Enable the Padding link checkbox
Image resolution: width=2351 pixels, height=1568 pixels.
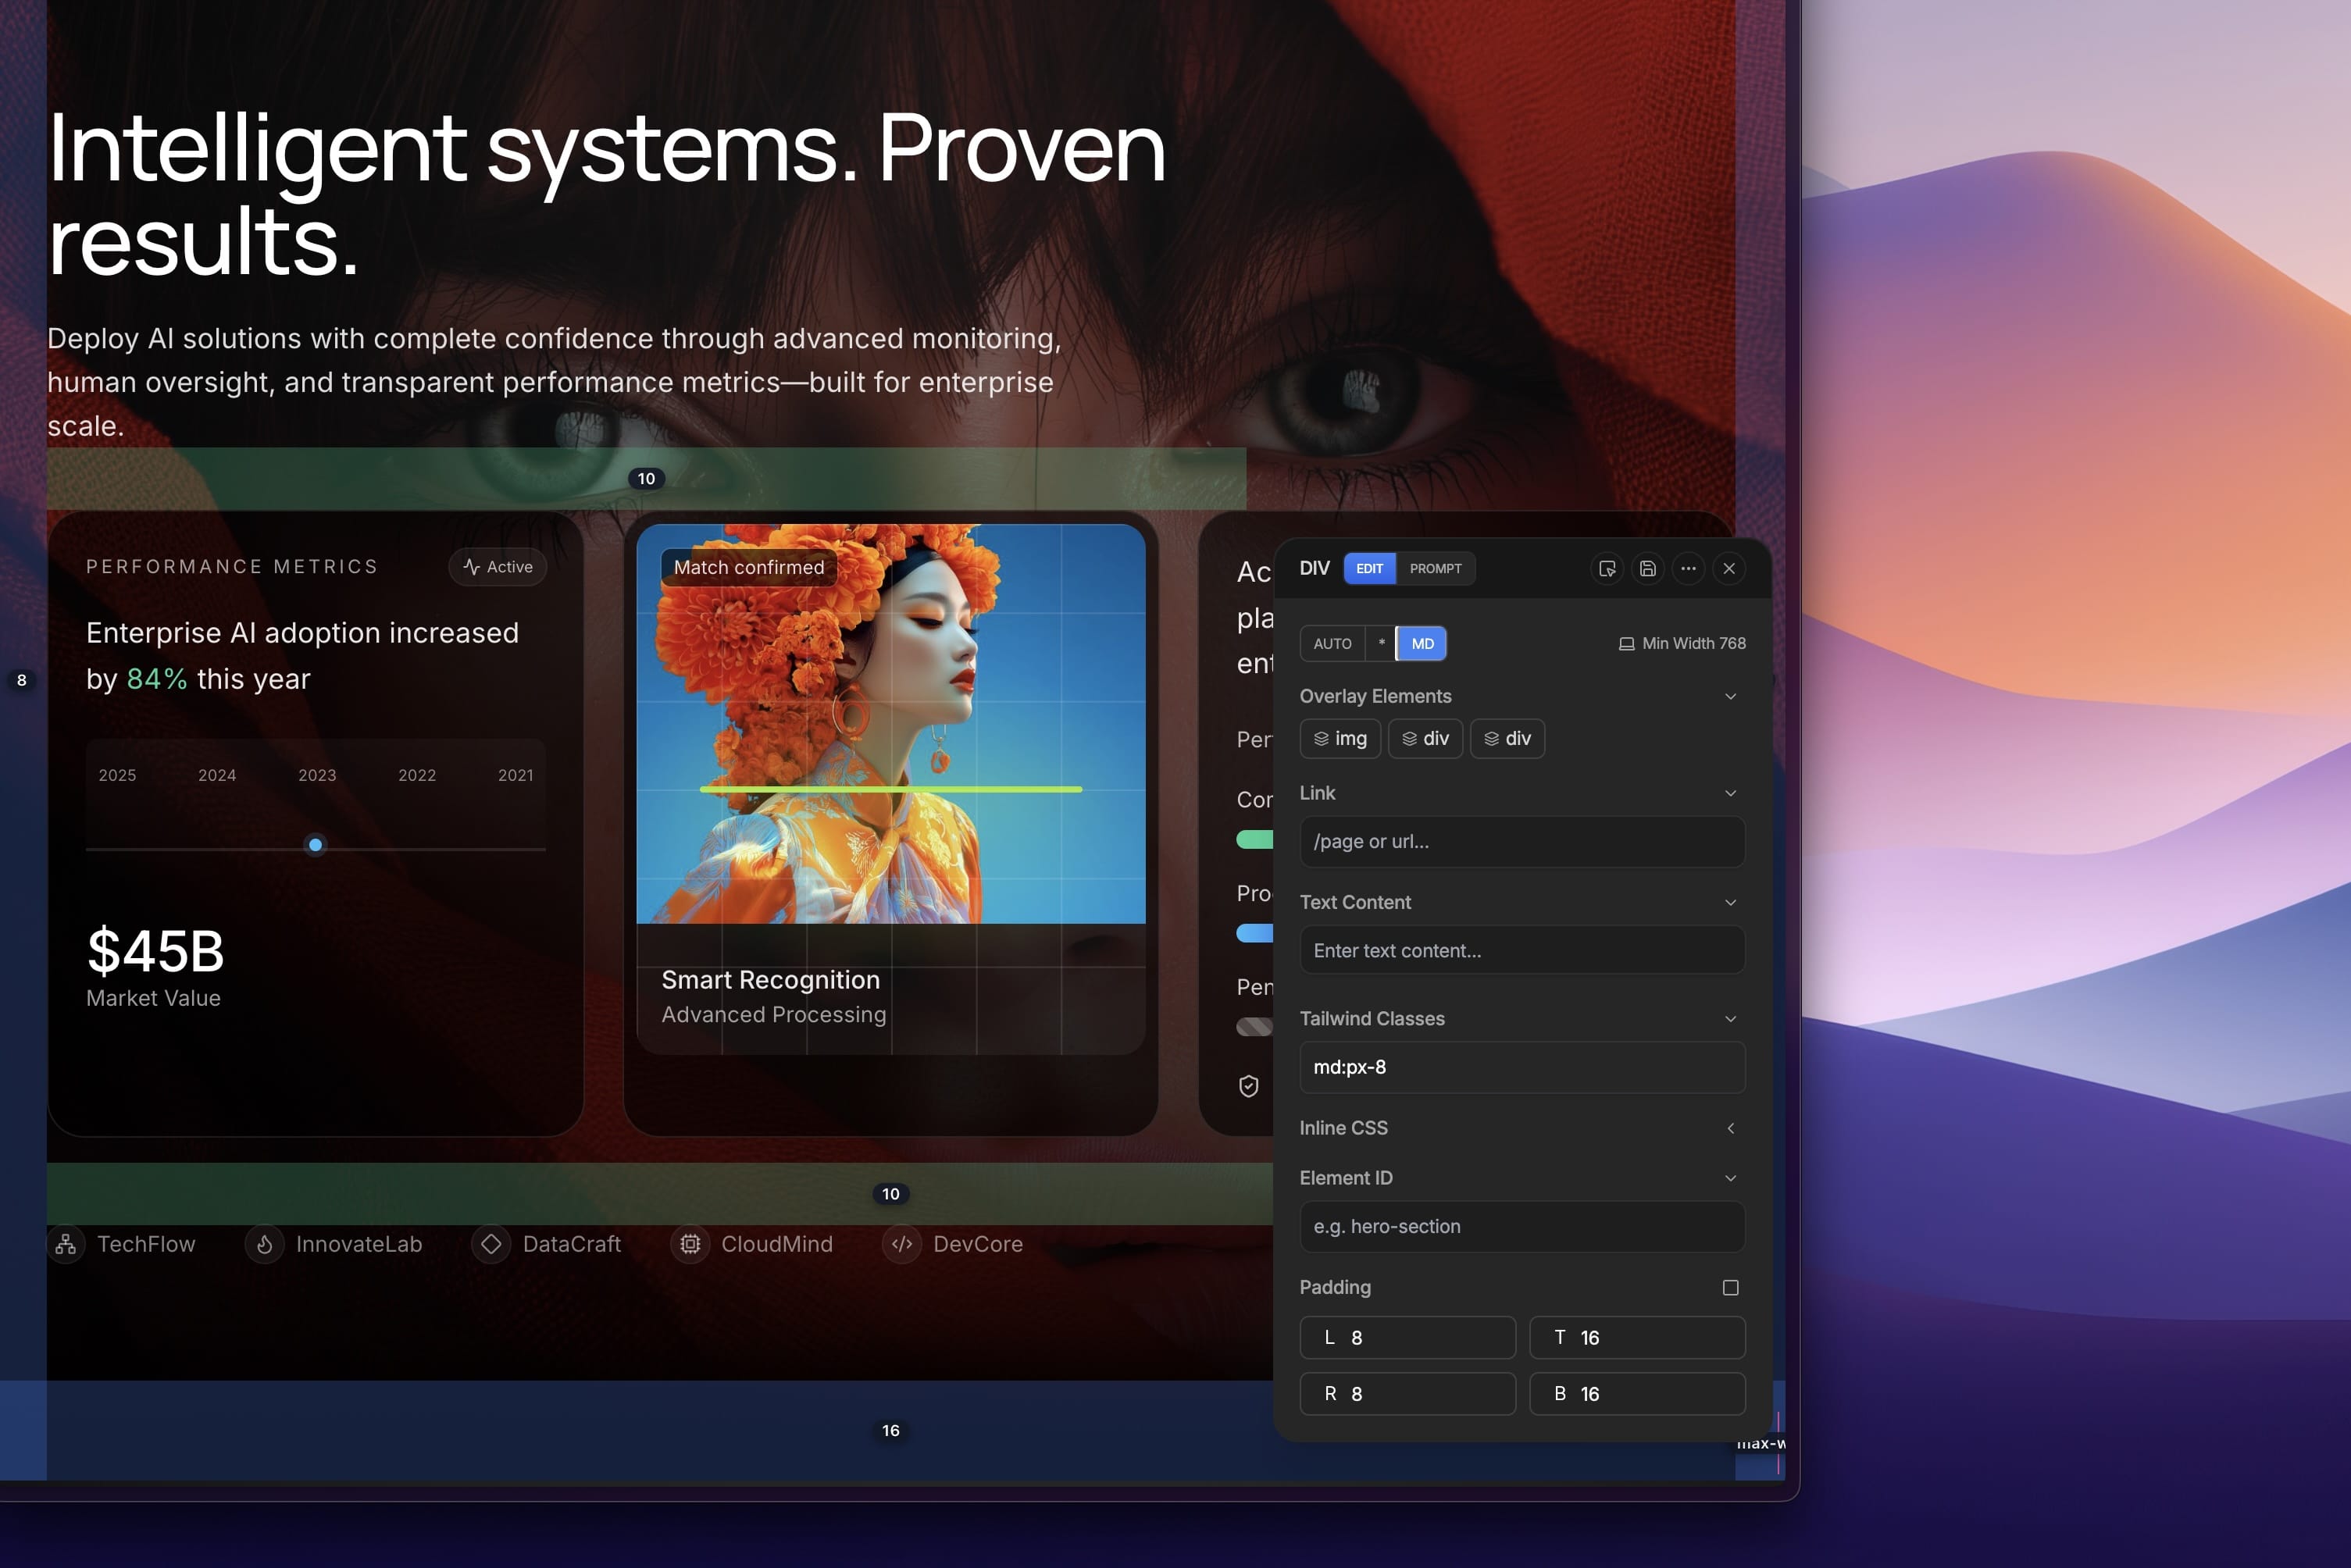[x=1731, y=1288]
